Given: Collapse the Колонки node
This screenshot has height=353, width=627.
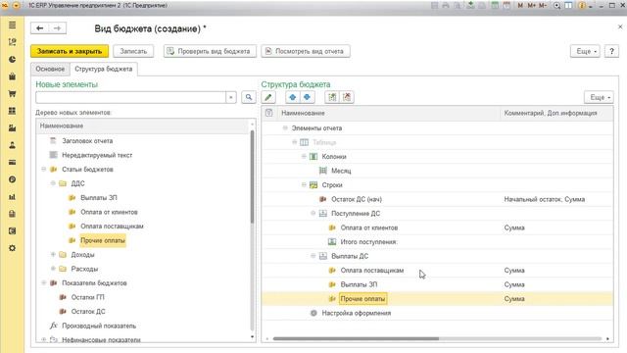Looking at the screenshot, I should [x=304, y=157].
